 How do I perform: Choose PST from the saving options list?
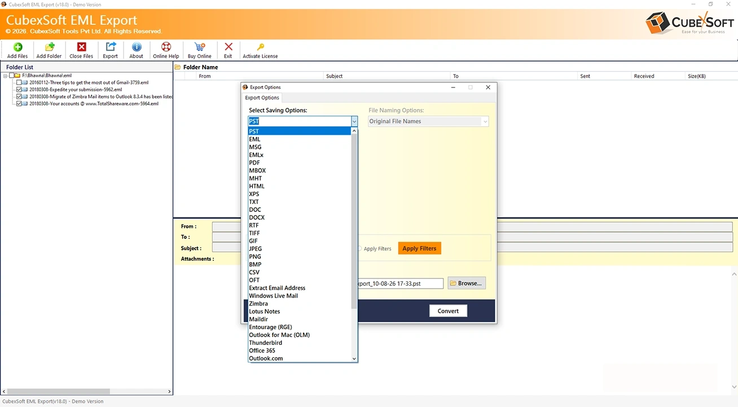pos(300,131)
